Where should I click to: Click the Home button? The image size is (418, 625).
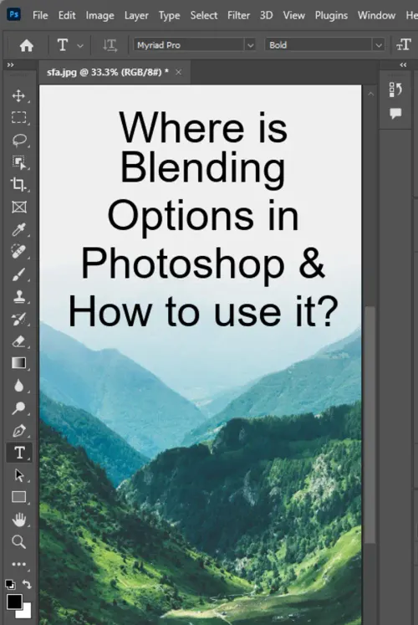tap(26, 45)
